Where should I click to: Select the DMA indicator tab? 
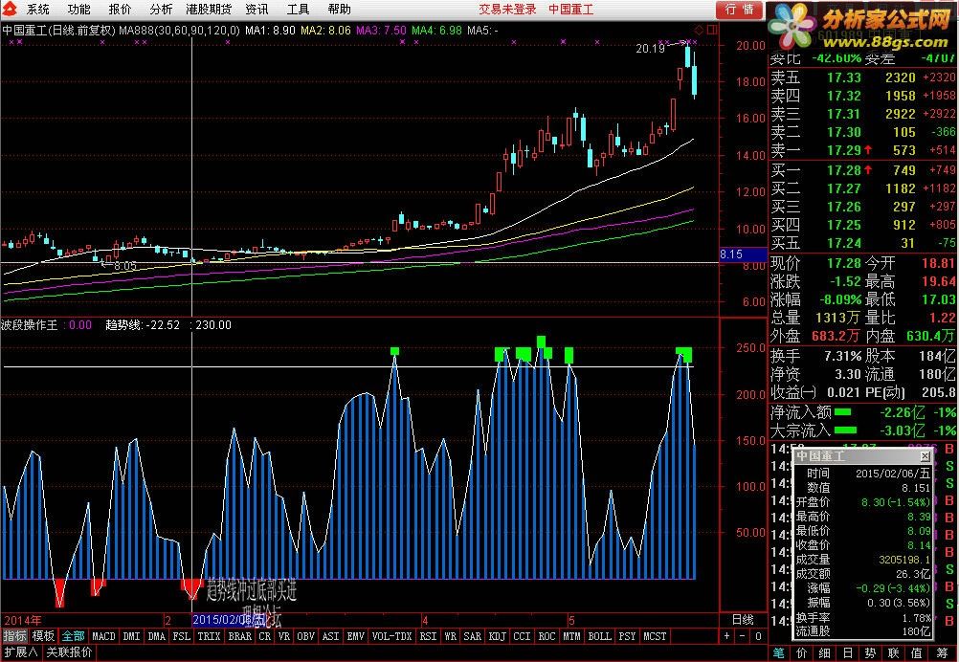(157, 636)
